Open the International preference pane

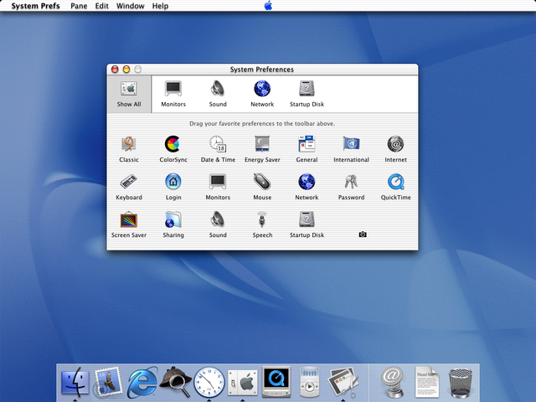click(x=351, y=149)
